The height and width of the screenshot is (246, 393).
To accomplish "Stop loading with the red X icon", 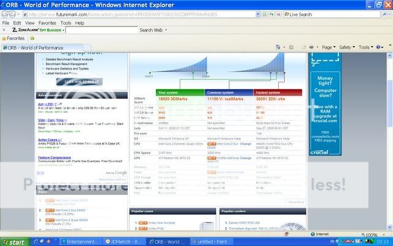I will pos(278,15).
